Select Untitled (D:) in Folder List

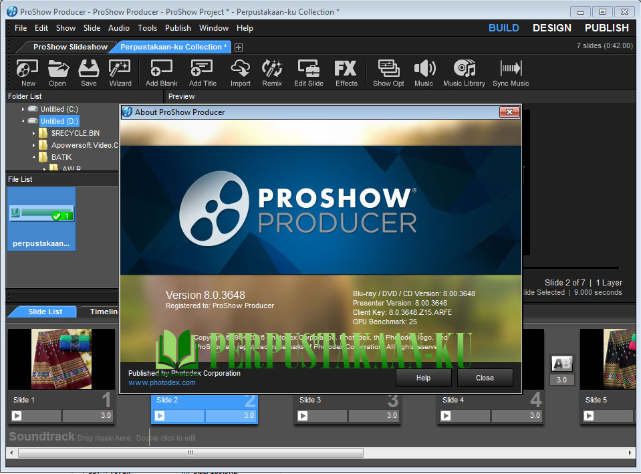coord(59,121)
